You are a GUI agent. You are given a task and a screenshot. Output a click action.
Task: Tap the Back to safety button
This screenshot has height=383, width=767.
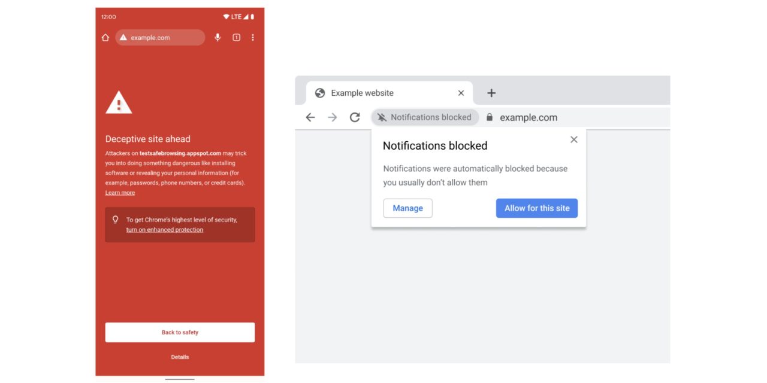click(x=180, y=332)
